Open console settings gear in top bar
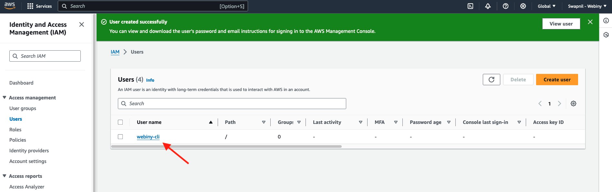Screen dimensions: 612x192 click(523, 6)
